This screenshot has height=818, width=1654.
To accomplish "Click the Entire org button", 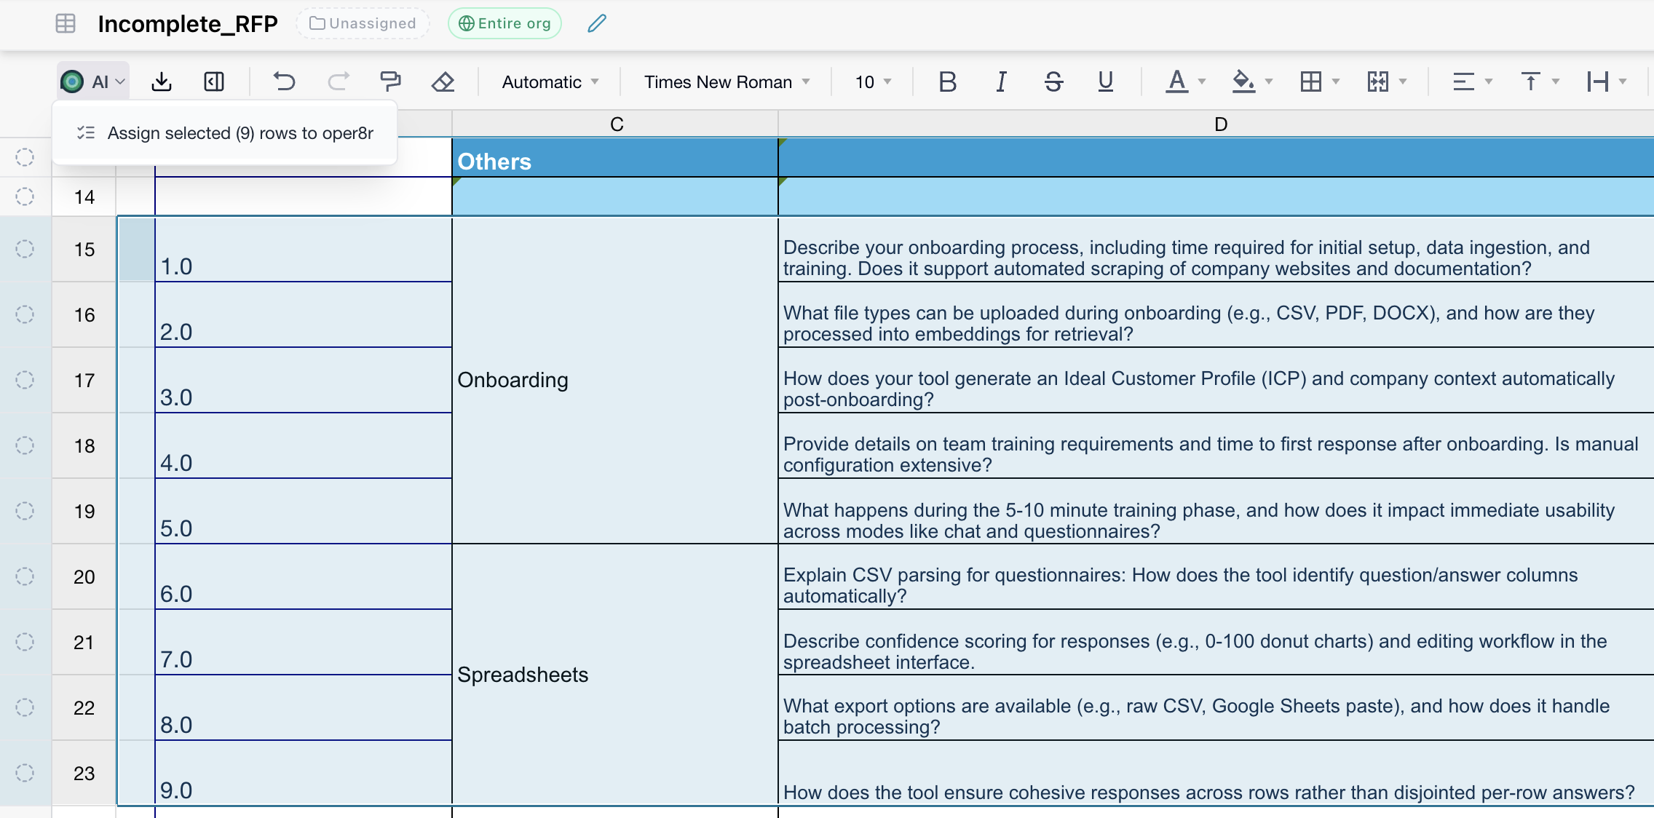I will tap(504, 23).
